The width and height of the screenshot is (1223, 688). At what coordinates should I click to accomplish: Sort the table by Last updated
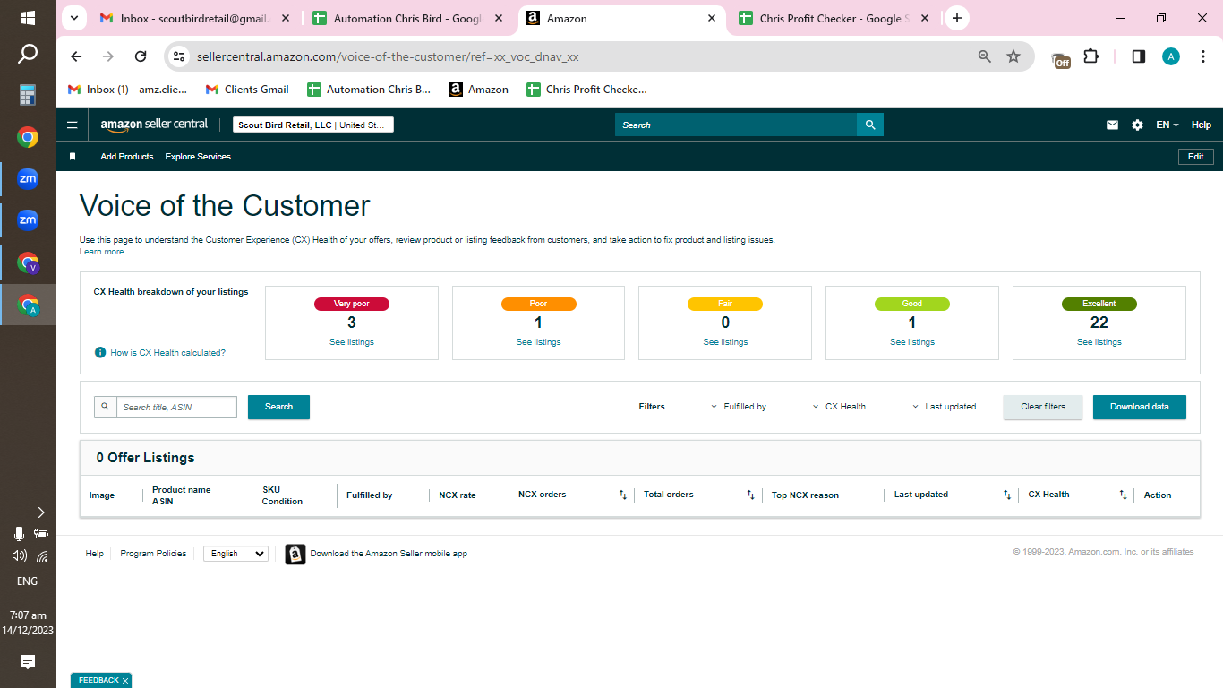(1007, 494)
